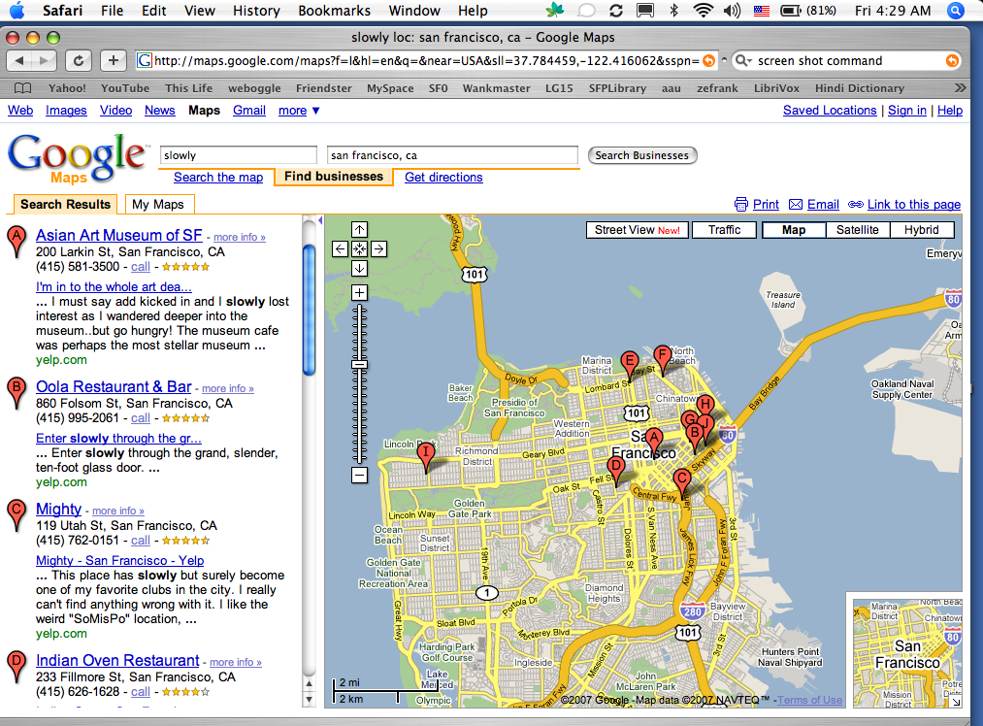983x726 pixels.
Task: Open the Apple menu
Action: click(16, 10)
